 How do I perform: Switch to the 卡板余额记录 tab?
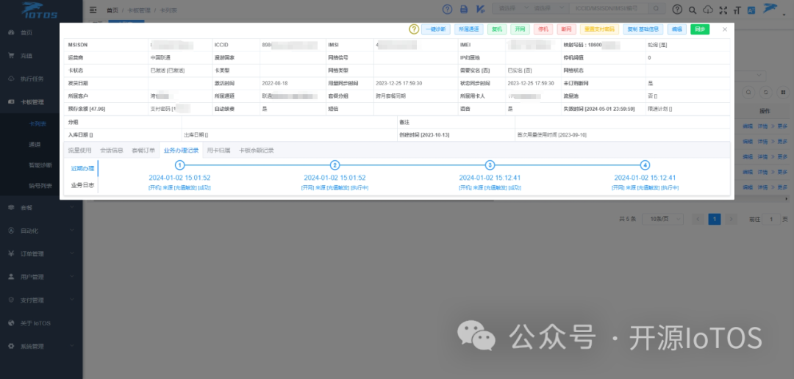(257, 151)
